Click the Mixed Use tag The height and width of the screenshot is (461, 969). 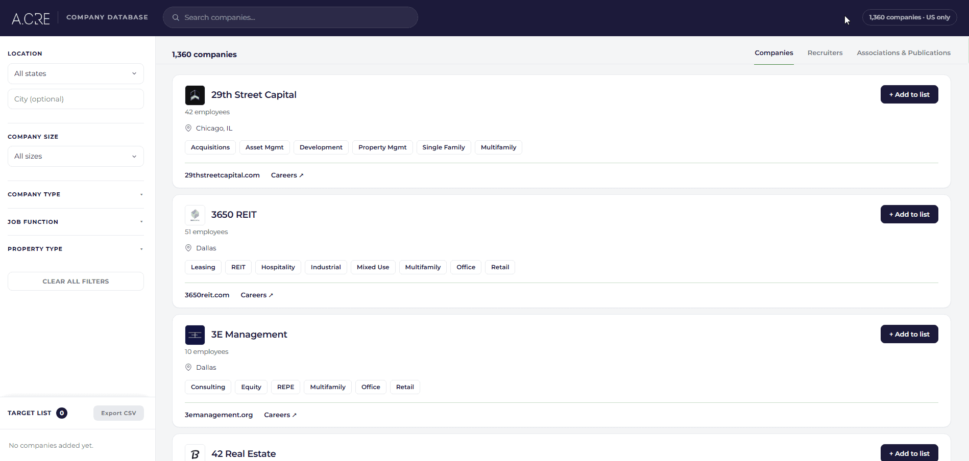coord(373,267)
